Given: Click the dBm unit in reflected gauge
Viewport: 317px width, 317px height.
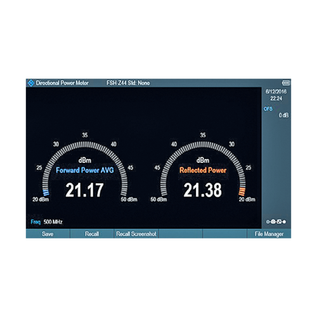Looking at the screenshot, I should tap(203, 160).
